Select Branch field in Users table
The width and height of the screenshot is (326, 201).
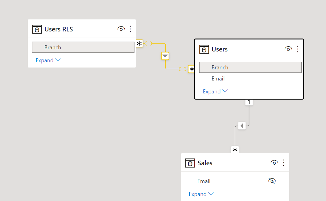click(x=250, y=67)
